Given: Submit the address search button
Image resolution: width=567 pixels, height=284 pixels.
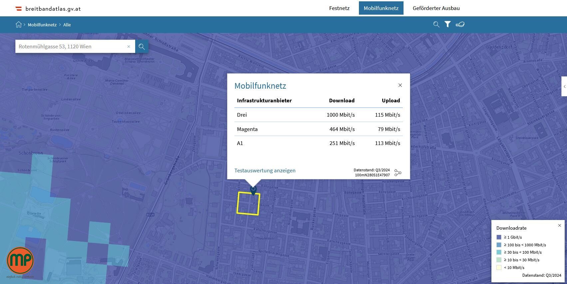Looking at the screenshot, I should tap(142, 46).
